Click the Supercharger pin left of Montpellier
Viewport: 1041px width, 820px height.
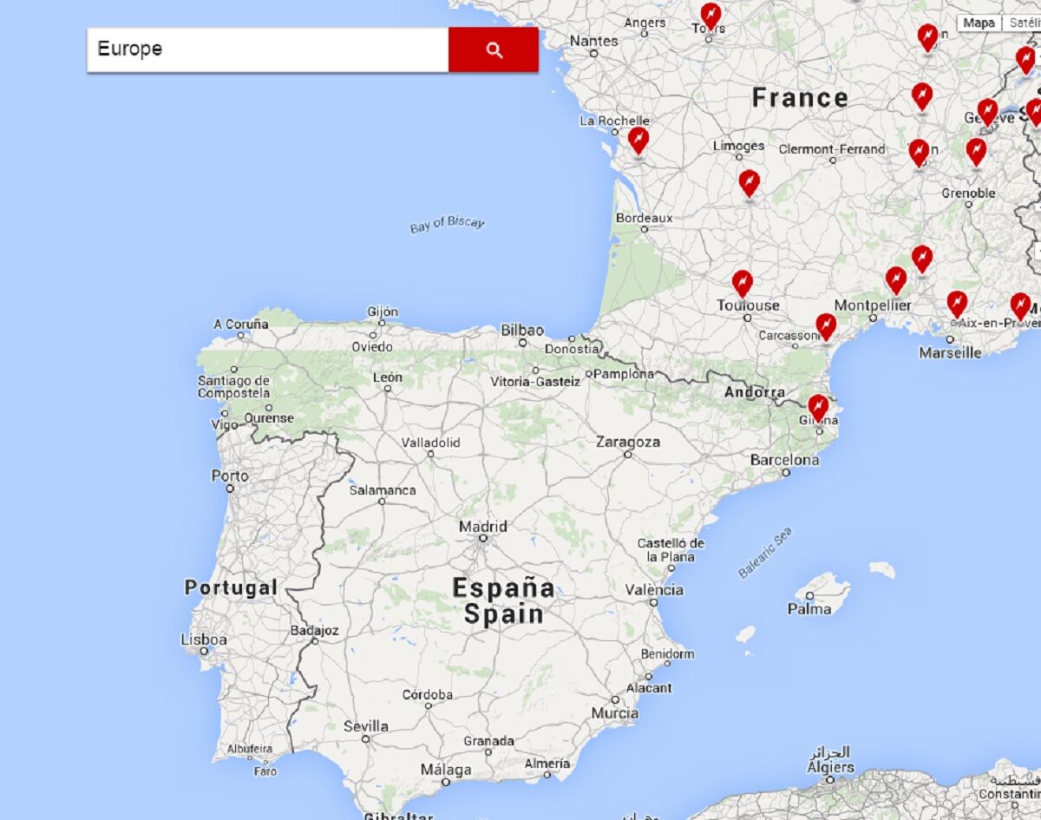pyautogui.click(x=896, y=279)
